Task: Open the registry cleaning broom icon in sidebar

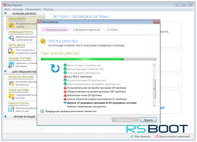Action: coord(11,25)
